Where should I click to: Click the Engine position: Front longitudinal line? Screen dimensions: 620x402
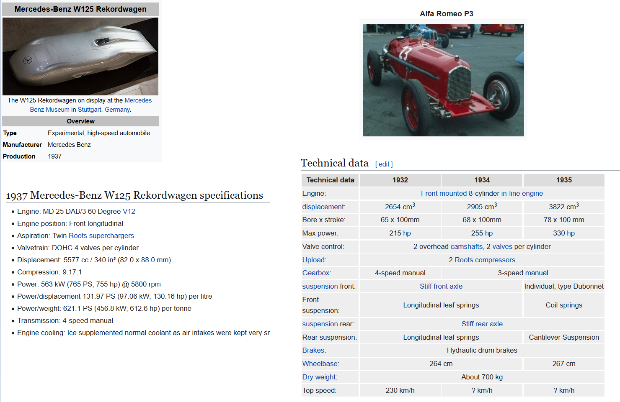pos(70,224)
